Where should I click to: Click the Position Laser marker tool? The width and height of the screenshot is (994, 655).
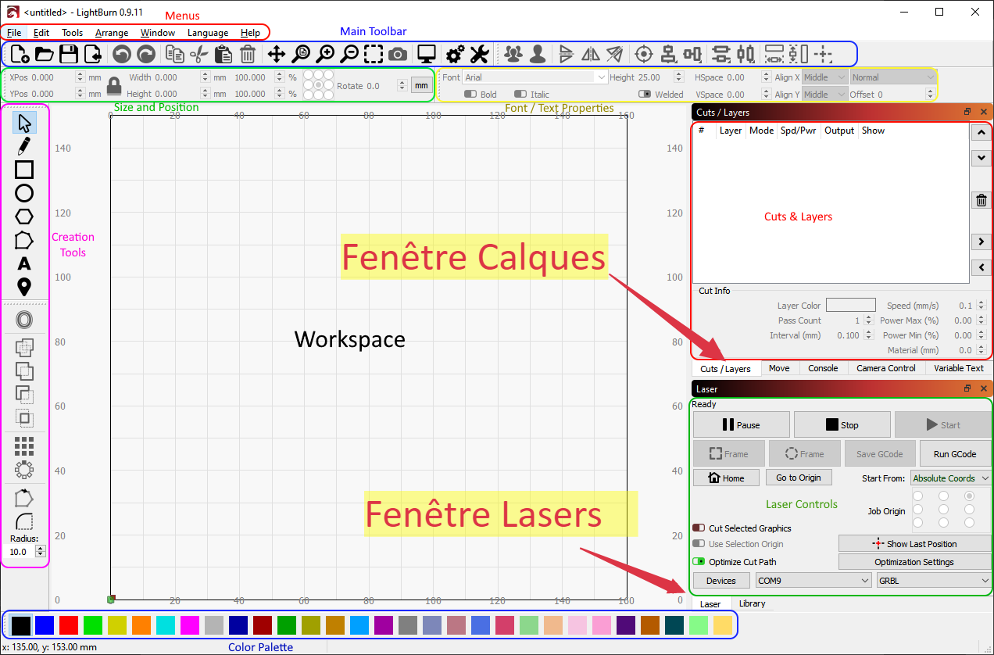24,287
